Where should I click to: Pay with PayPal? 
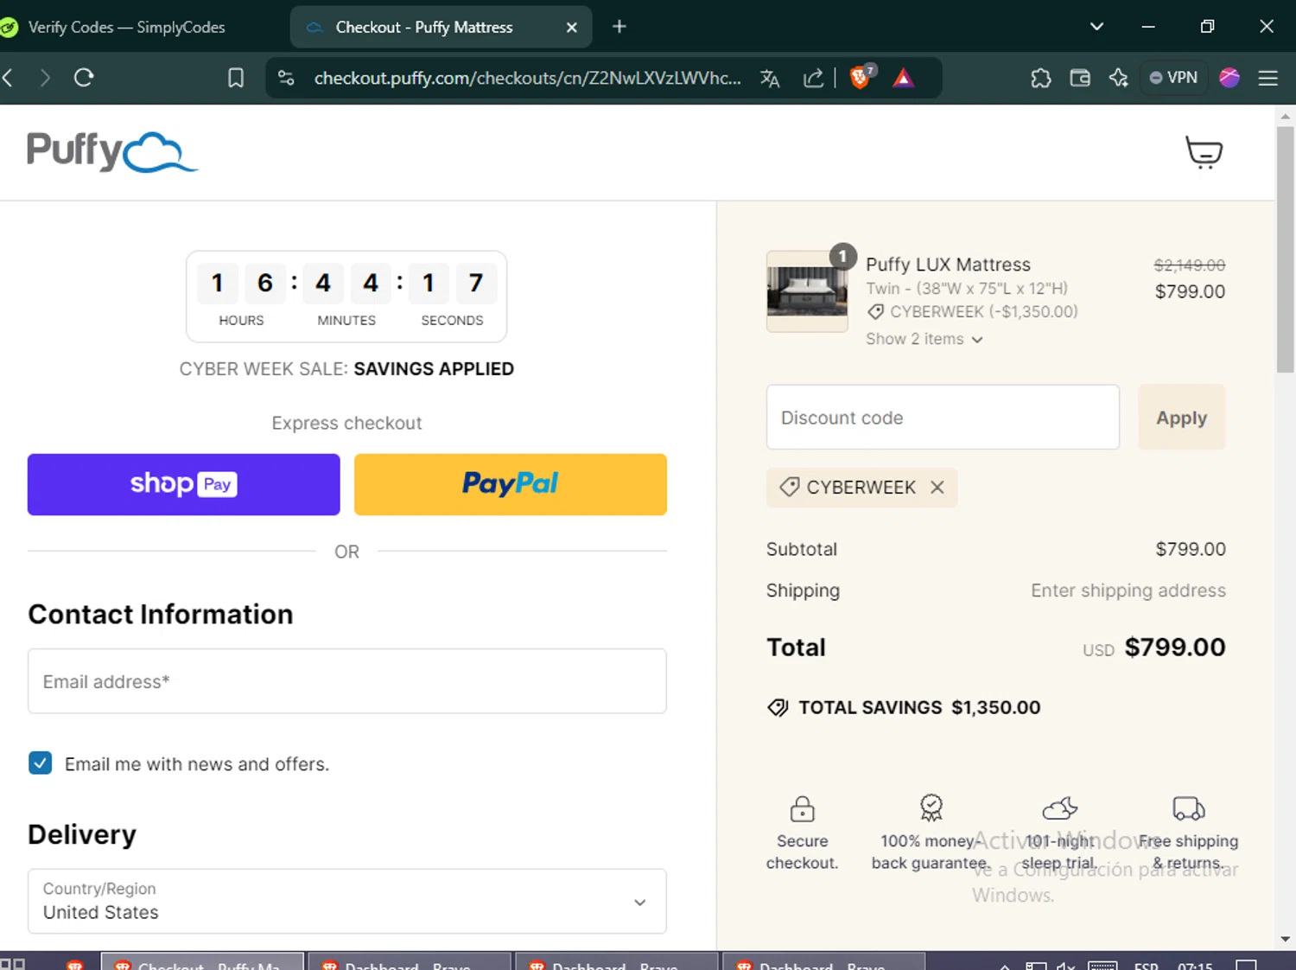[x=511, y=484]
